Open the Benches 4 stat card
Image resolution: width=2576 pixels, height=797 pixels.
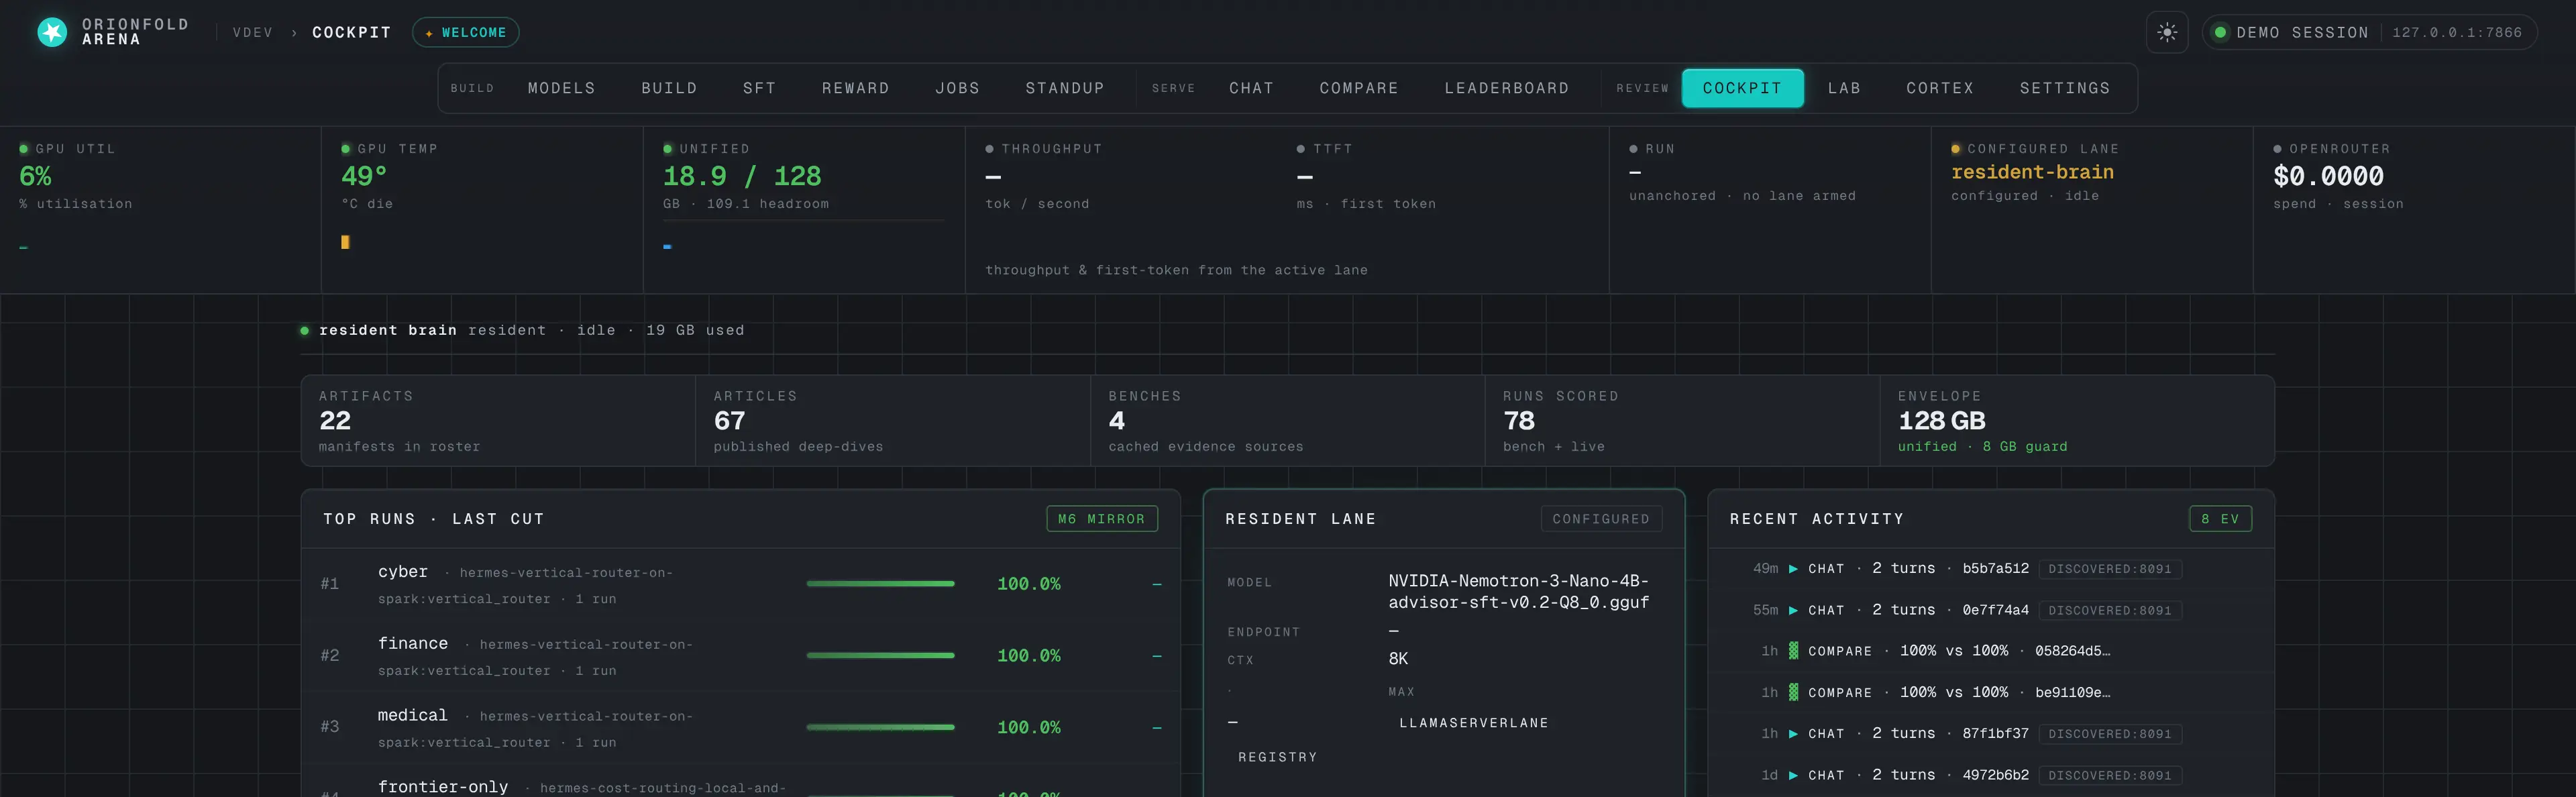pyautogui.click(x=1287, y=421)
